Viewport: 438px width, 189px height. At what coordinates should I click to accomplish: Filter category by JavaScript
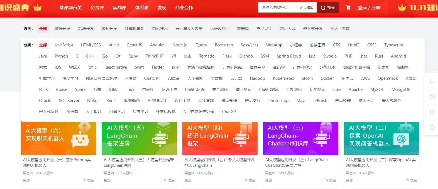(x=64, y=45)
